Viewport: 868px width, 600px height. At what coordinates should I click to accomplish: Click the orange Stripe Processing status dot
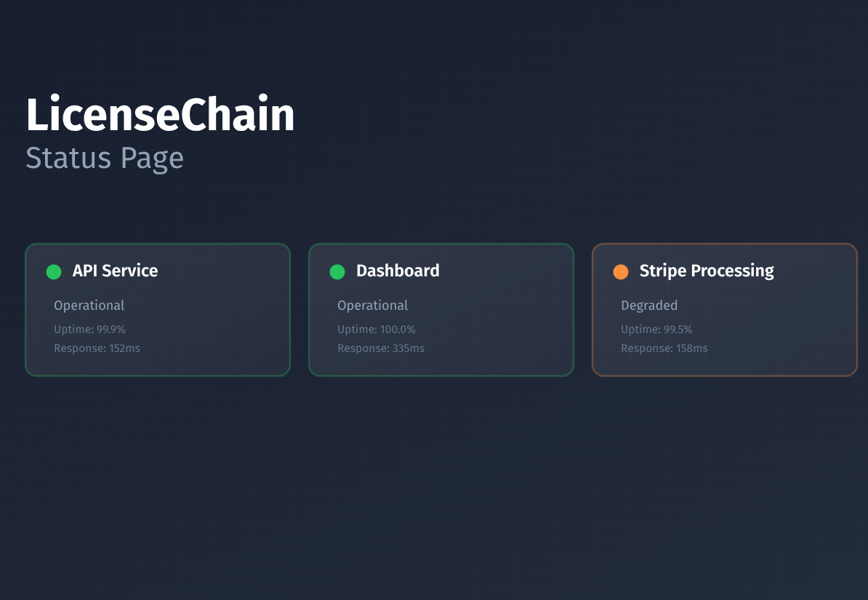pyautogui.click(x=621, y=272)
